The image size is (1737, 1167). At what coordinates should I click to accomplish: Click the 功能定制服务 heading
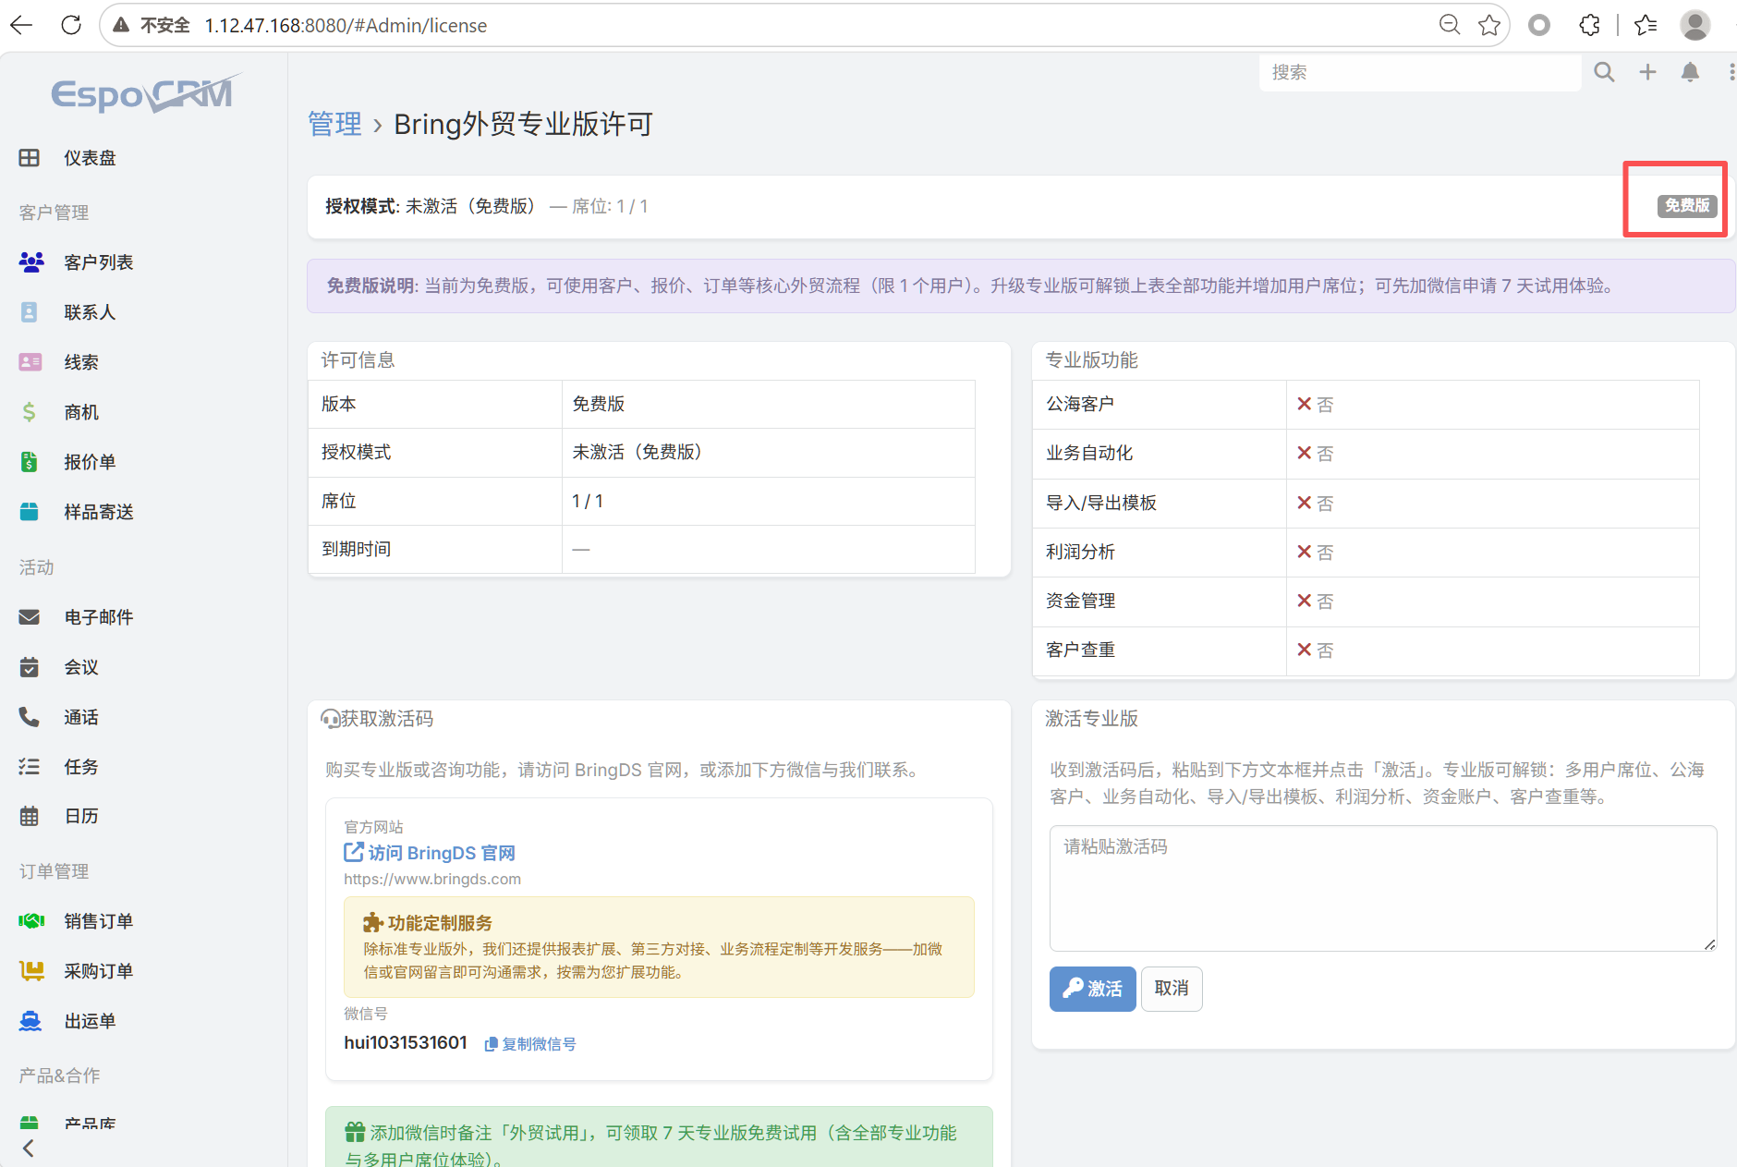point(440,923)
